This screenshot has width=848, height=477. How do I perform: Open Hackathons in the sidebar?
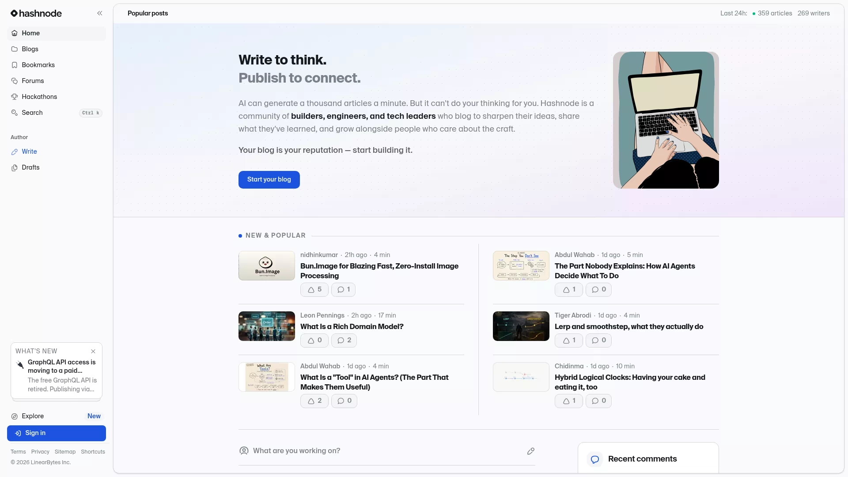[57, 97]
